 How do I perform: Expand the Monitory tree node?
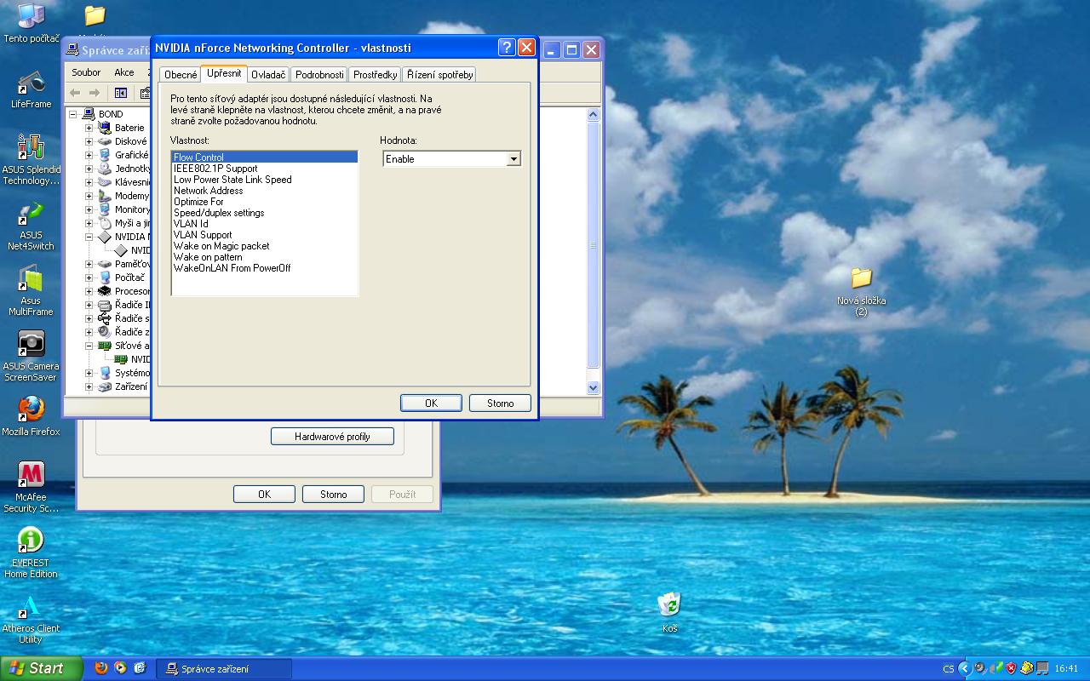tap(89, 209)
